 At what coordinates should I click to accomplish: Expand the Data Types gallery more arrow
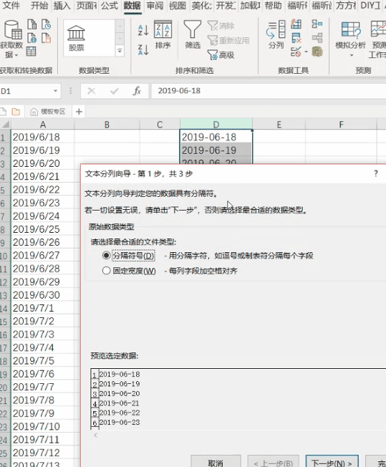click(x=120, y=51)
